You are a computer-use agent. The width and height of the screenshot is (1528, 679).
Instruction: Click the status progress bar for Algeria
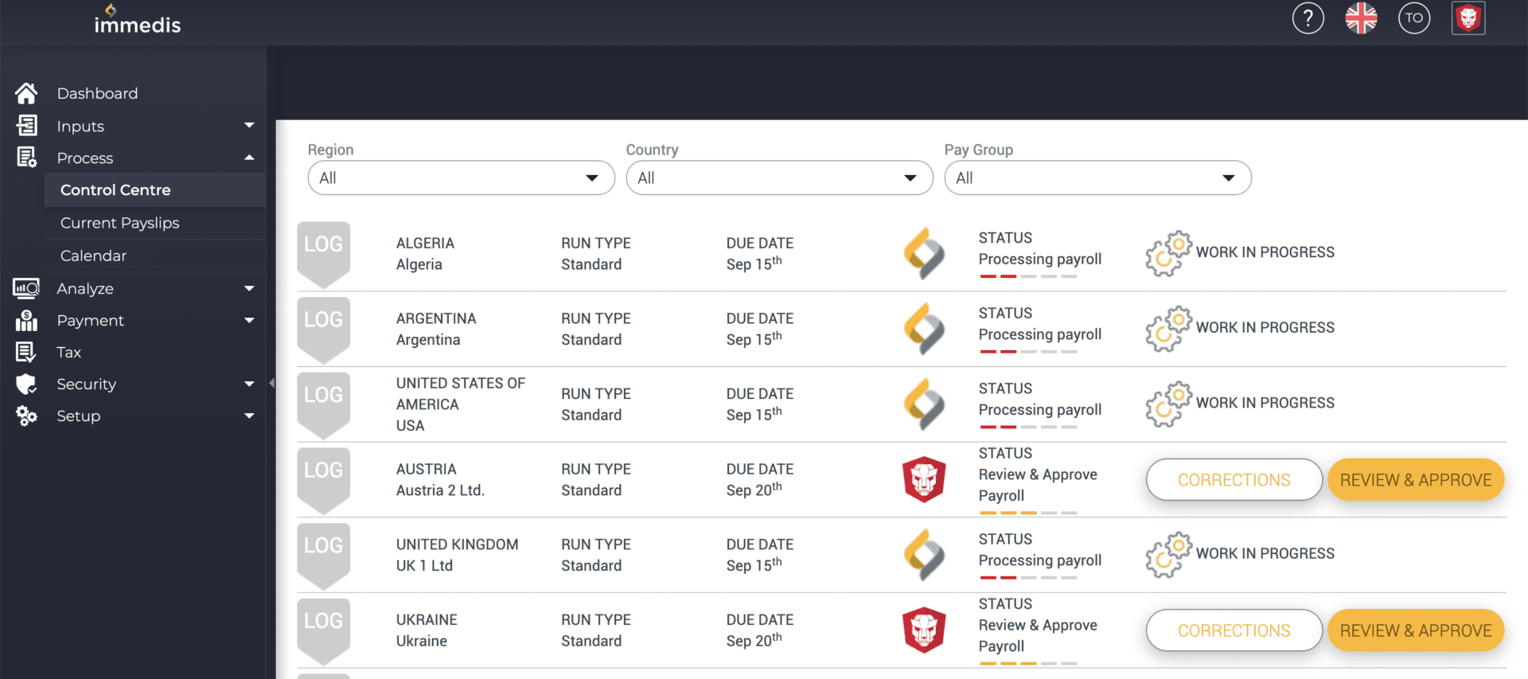click(x=1028, y=276)
